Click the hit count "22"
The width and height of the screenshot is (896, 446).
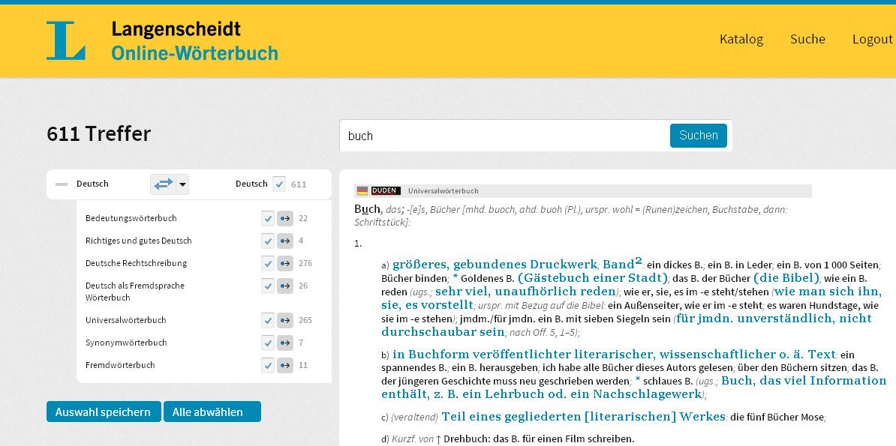click(x=303, y=218)
